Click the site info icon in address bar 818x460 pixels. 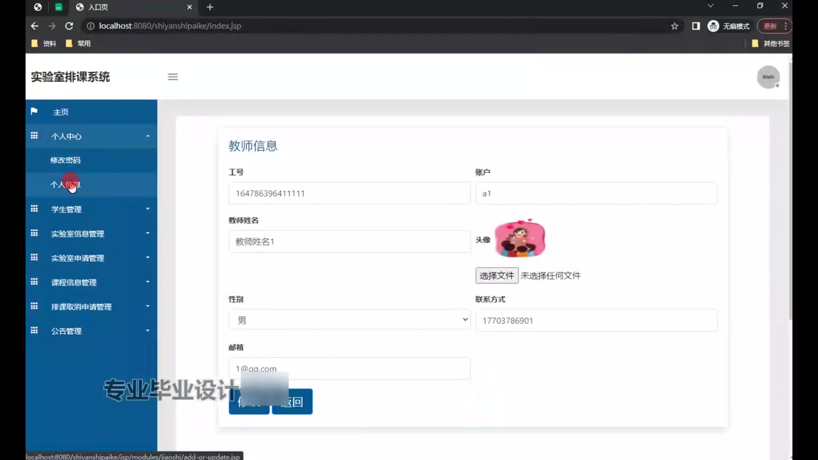pos(90,26)
